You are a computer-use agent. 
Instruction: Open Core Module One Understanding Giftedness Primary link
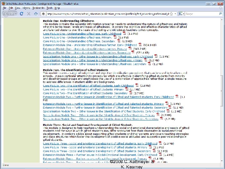pyautogui.click(x=77, y=38)
